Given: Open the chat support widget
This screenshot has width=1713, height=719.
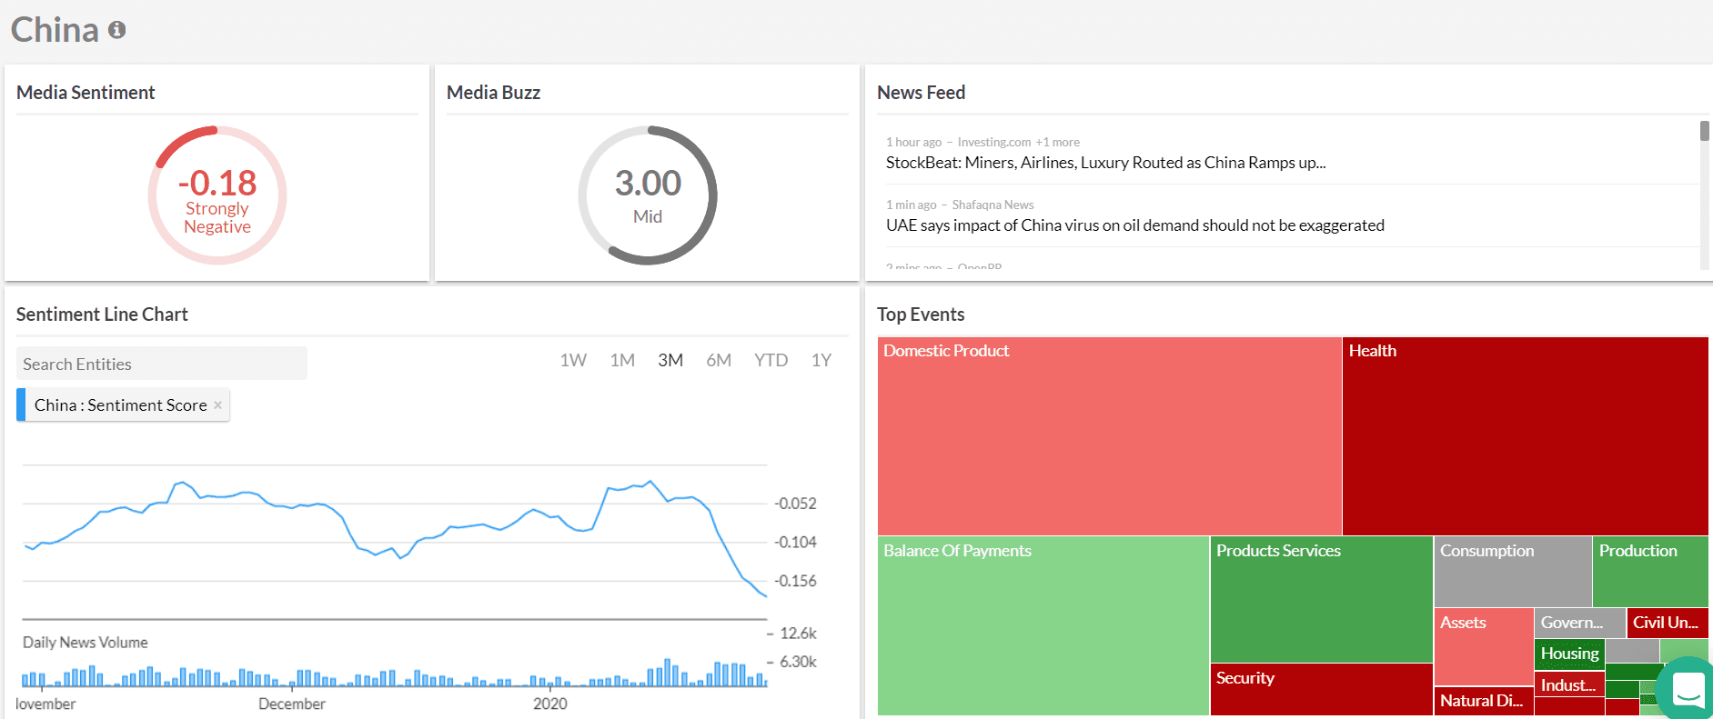Looking at the screenshot, I should (x=1688, y=689).
